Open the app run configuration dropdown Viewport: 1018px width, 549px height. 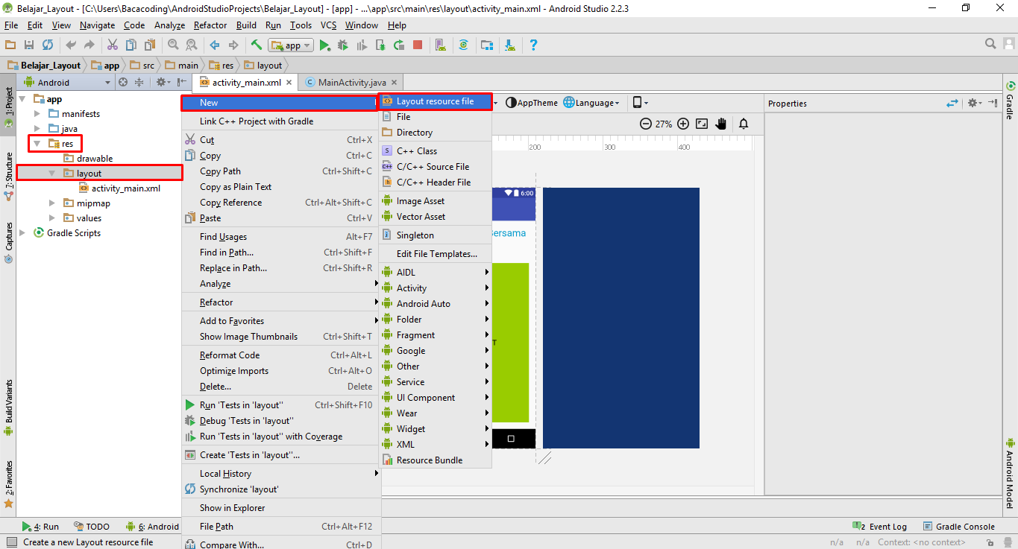(x=291, y=45)
